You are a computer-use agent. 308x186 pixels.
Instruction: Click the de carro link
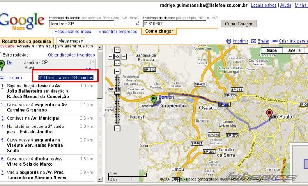click(14, 78)
